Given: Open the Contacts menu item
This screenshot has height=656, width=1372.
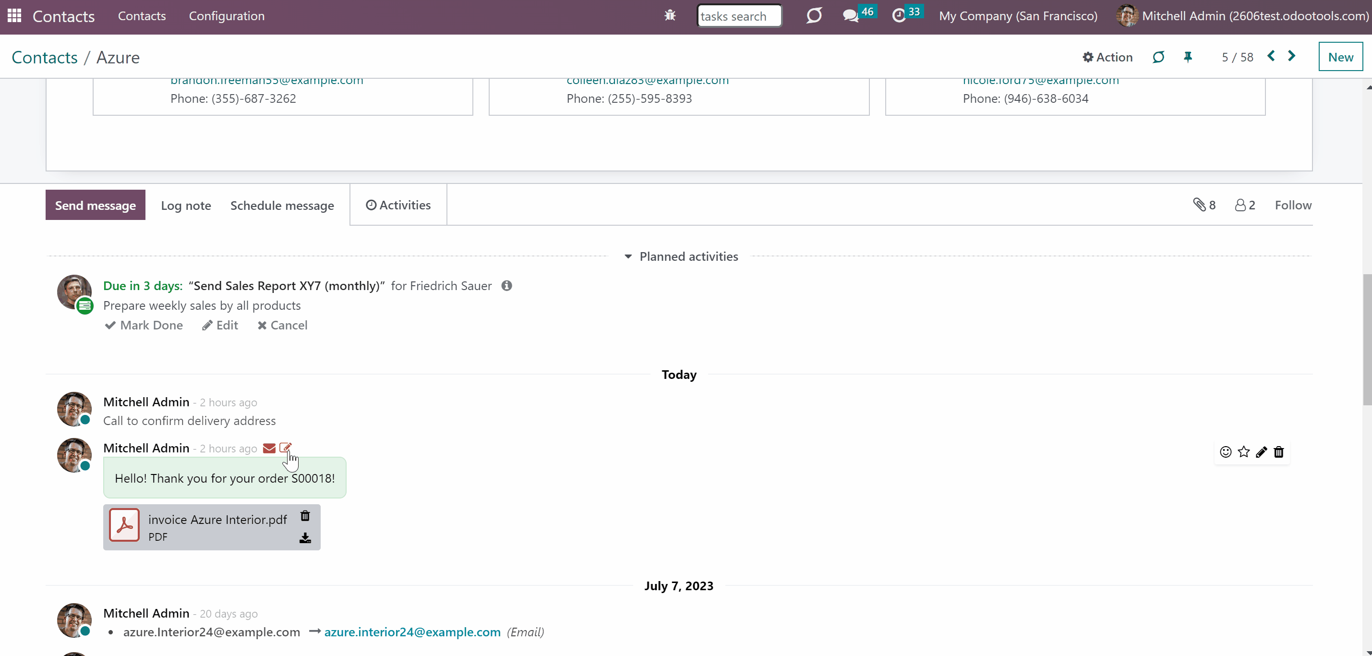Looking at the screenshot, I should (x=142, y=16).
